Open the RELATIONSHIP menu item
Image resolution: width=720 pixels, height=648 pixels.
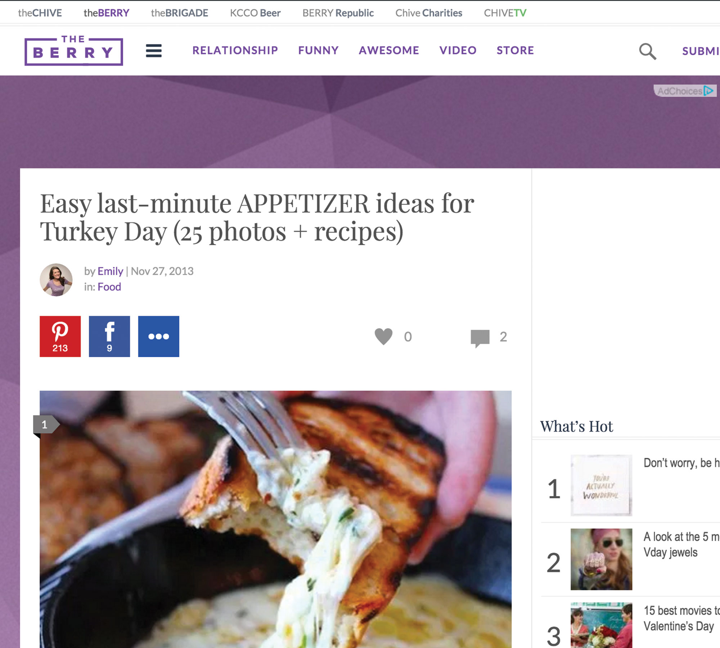tap(235, 50)
